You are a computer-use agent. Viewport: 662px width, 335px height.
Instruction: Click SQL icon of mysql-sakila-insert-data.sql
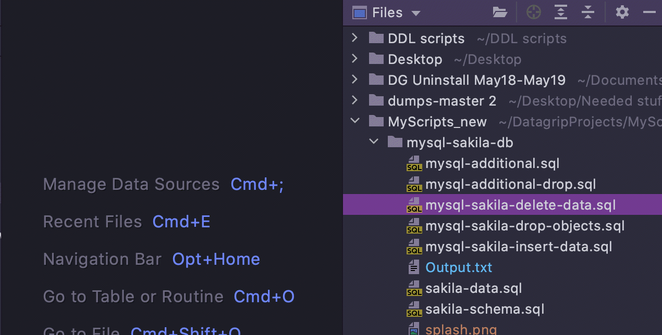(x=414, y=247)
